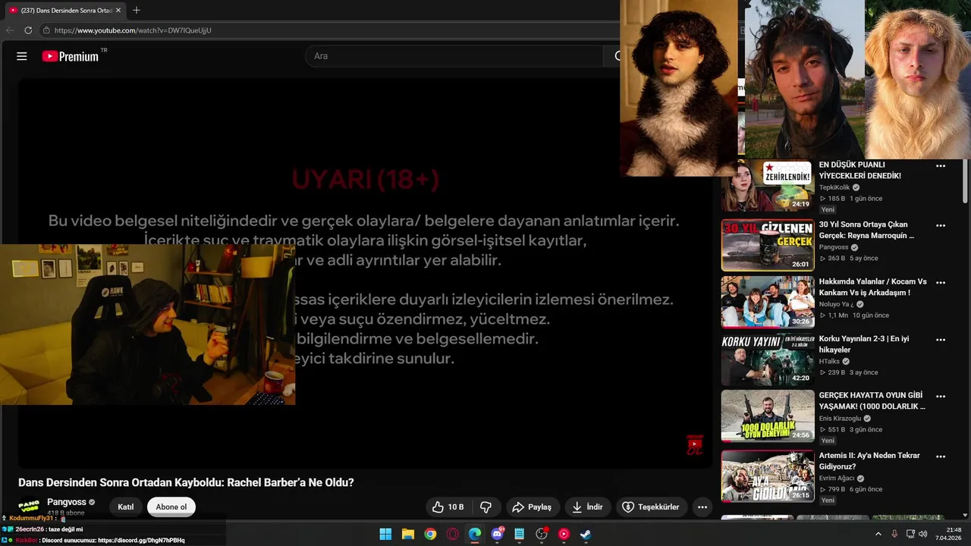The width and height of the screenshot is (971, 546).
Task: Click the video title Rachel Barber'a Ne Oldu
Action: coord(186,482)
